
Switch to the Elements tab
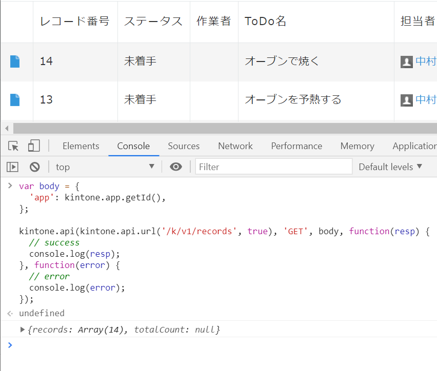81,146
